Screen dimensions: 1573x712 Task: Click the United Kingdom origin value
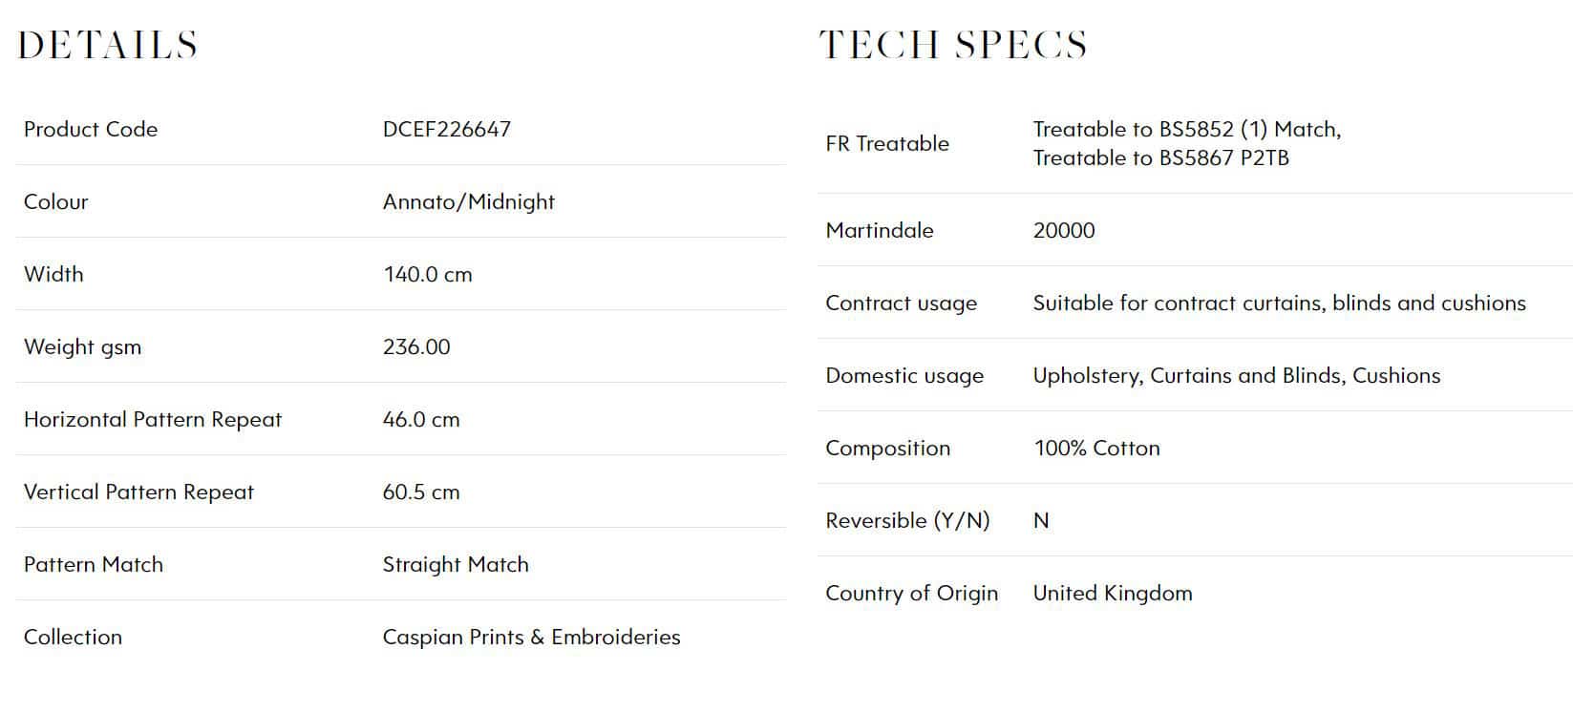(1113, 594)
